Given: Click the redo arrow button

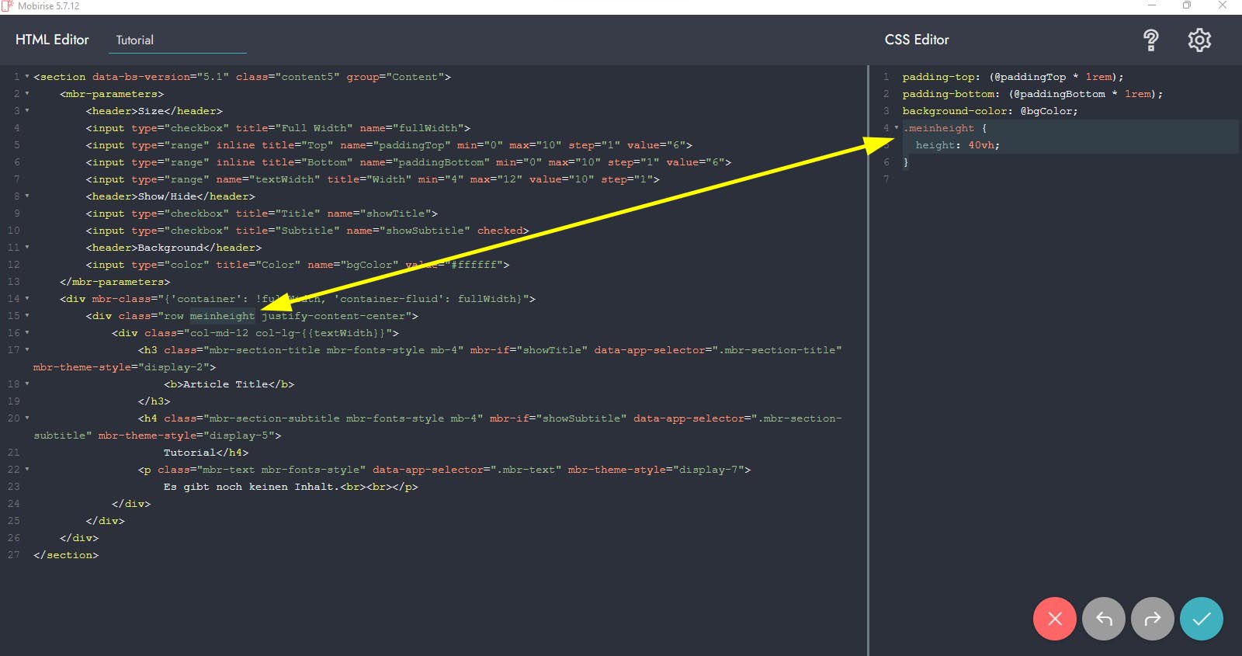Looking at the screenshot, I should [1152, 619].
